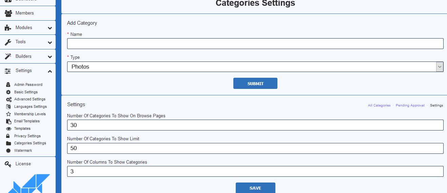447x193 pixels.
Task: Click the Membership Levels star icon
Action: click(x=8, y=114)
